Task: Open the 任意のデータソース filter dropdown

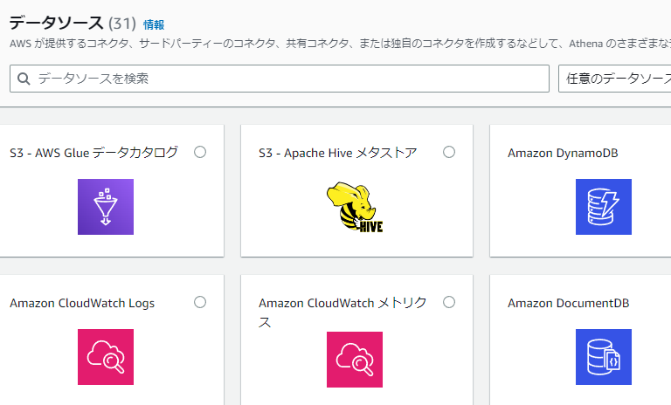Action: tap(614, 79)
